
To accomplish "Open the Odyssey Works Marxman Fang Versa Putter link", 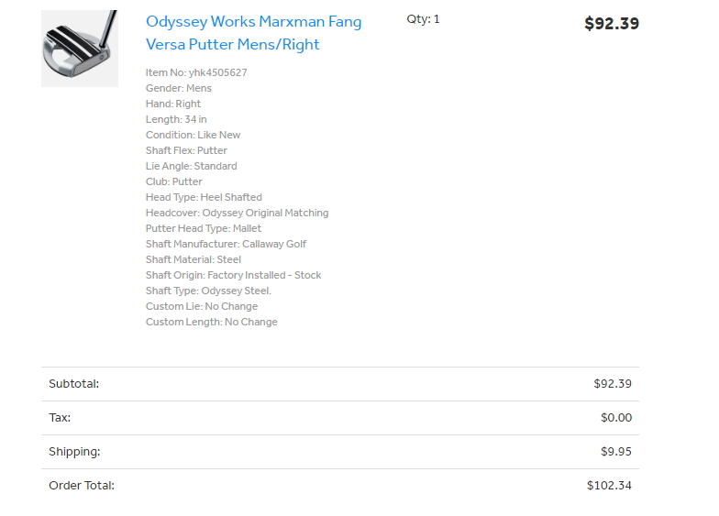I will (253, 33).
